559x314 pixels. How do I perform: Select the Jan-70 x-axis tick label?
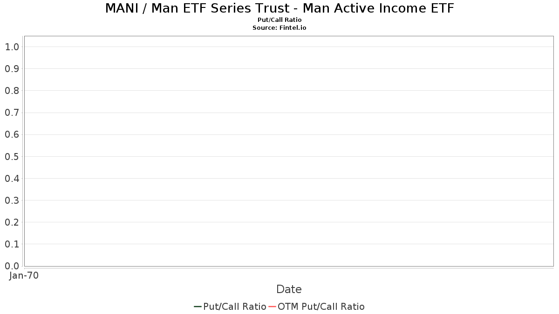tap(24, 275)
